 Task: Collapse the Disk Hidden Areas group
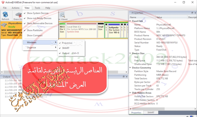pyautogui.click(x=130, y=93)
